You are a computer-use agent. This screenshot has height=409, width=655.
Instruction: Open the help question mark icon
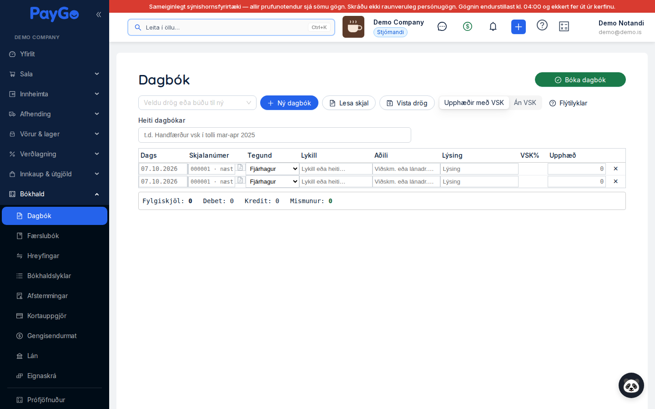point(542,25)
